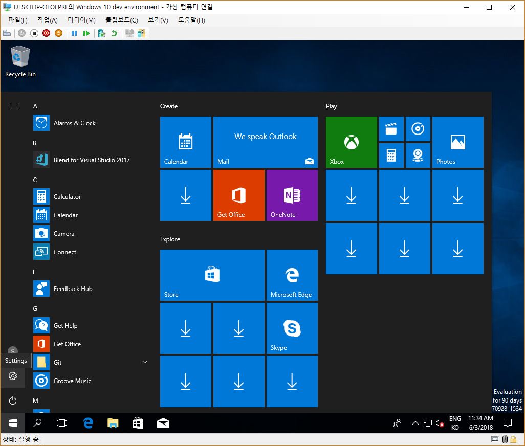This screenshot has height=446, width=525.
Task: Open Task View on the taskbar
Action: (x=62, y=423)
